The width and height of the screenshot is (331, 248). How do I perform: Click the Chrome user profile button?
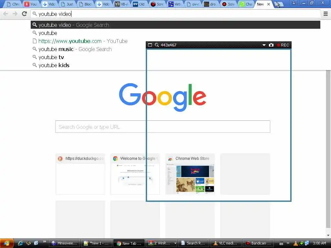[294, 3]
